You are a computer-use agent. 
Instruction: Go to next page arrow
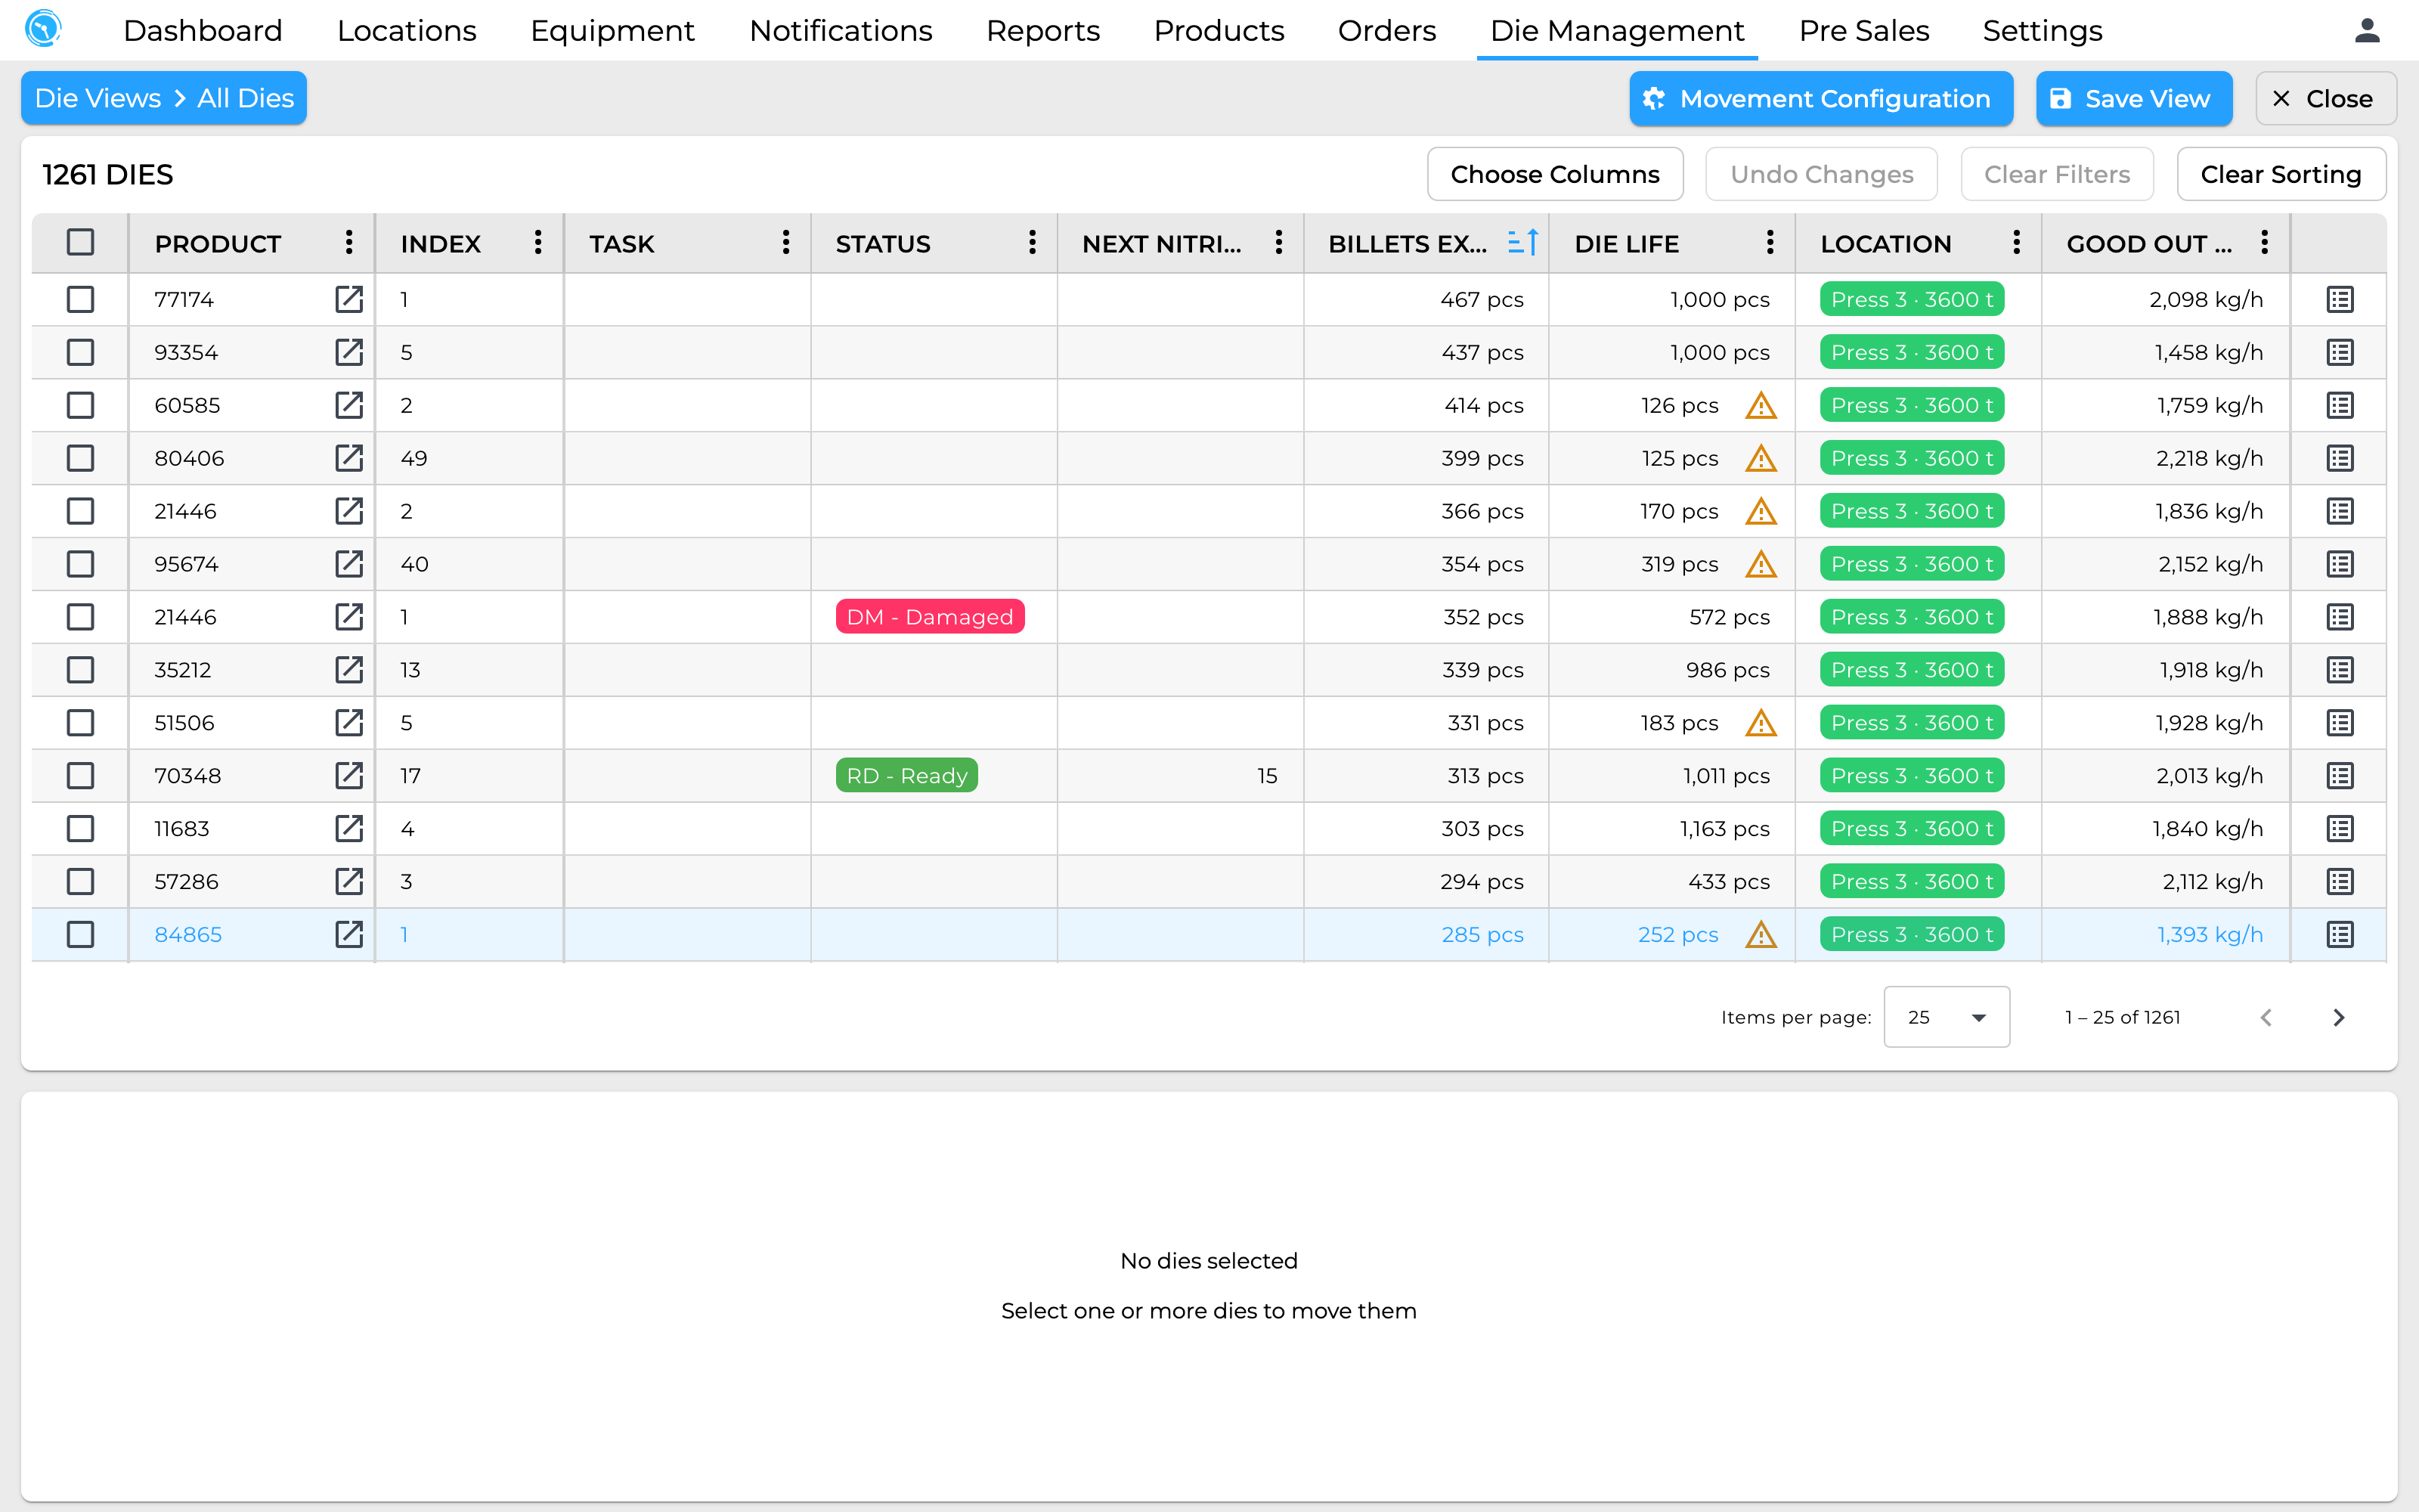[2338, 1017]
